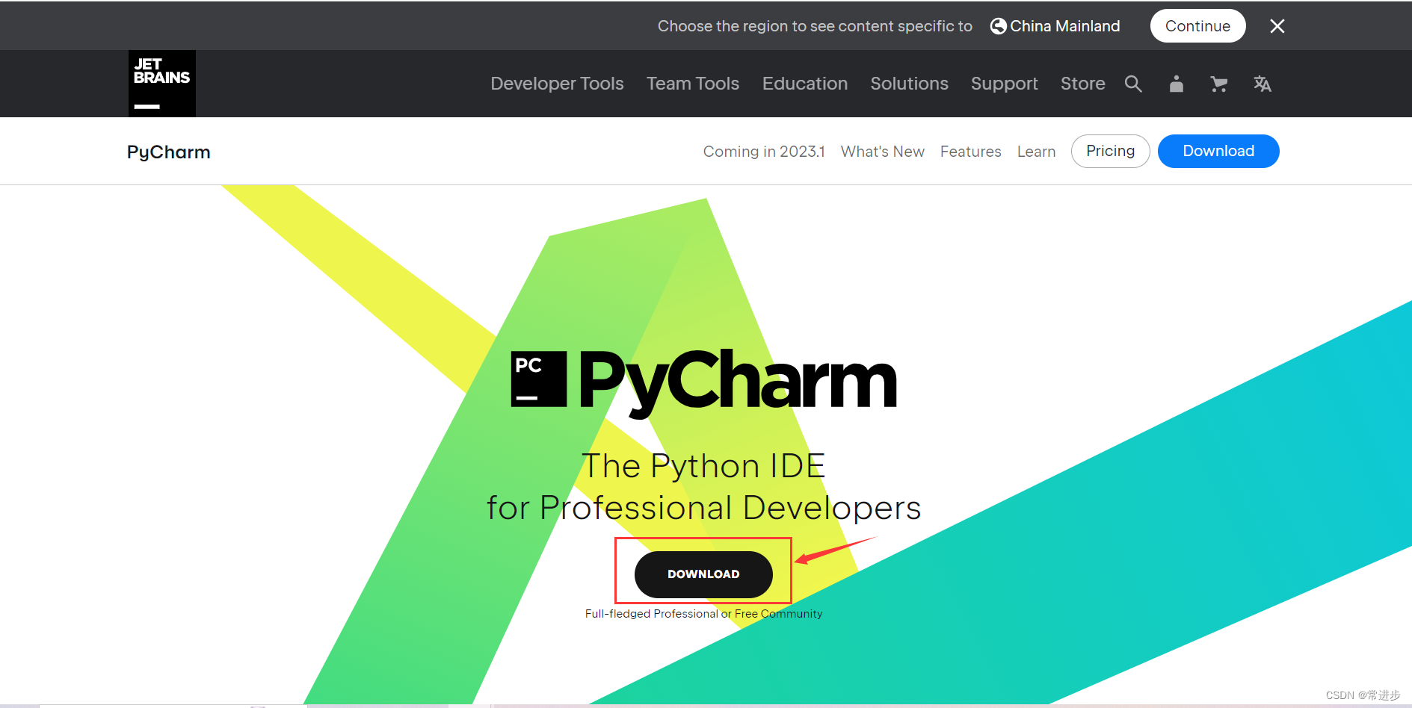This screenshot has width=1412, height=708.
Task: Click the language translation icon
Action: [1263, 84]
